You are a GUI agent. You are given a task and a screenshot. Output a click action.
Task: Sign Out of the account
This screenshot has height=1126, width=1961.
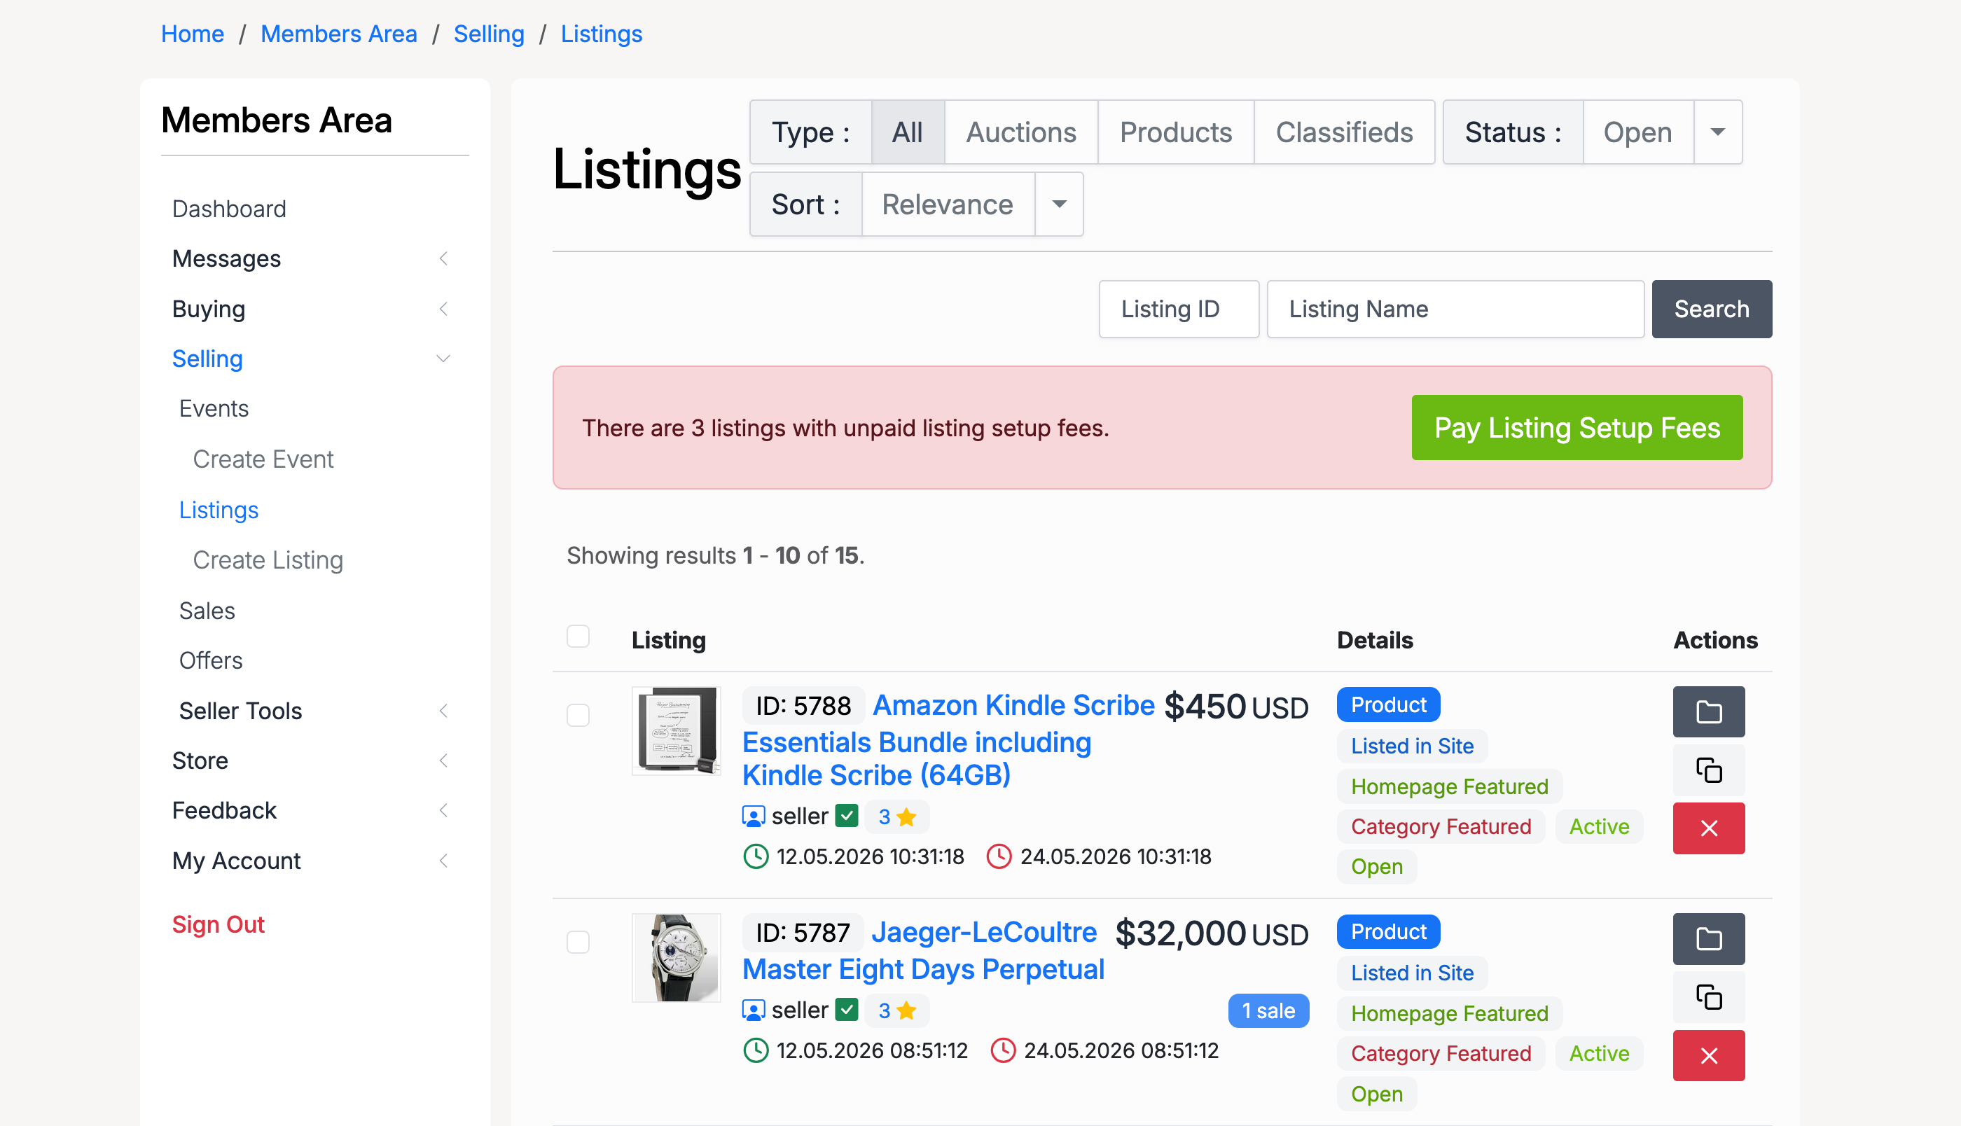click(x=218, y=924)
